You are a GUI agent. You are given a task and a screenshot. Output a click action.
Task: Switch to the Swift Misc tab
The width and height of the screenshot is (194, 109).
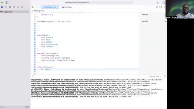coord(67,7)
